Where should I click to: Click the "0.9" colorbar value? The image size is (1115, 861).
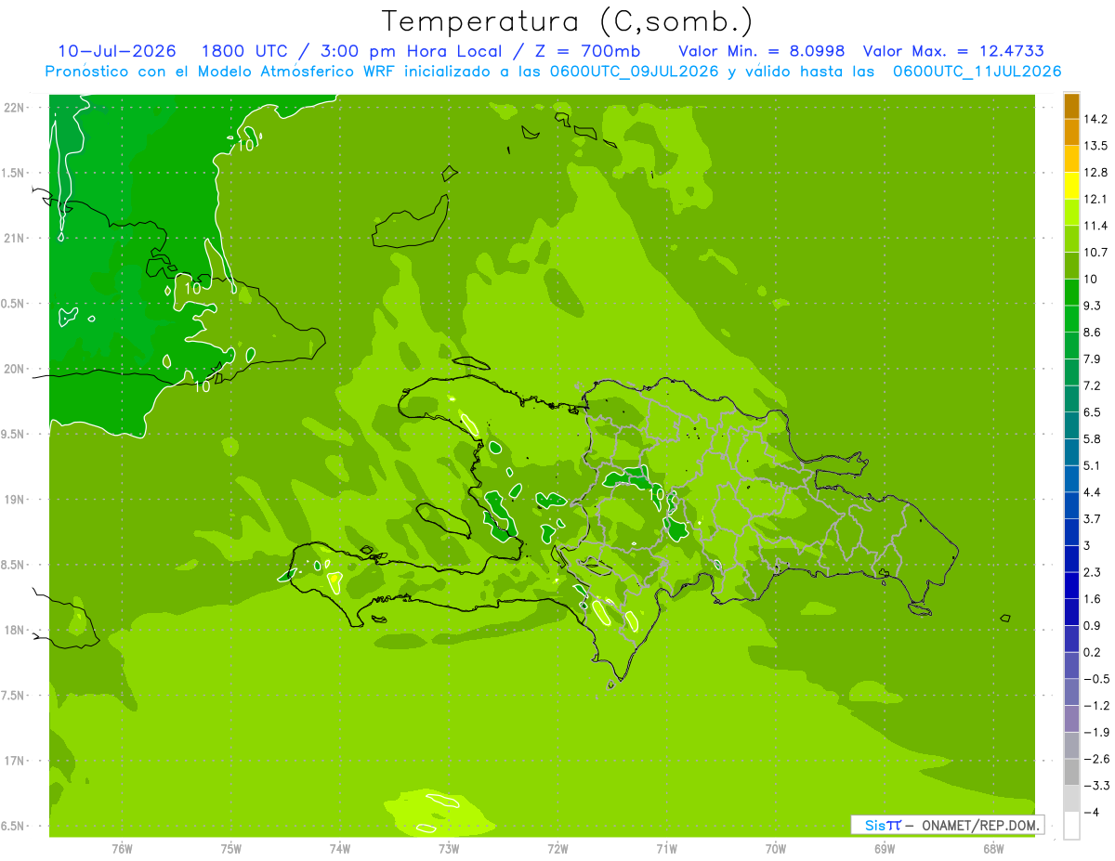[1093, 626]
